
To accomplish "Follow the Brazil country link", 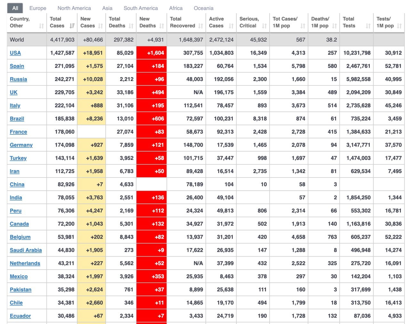I will 17,119.
